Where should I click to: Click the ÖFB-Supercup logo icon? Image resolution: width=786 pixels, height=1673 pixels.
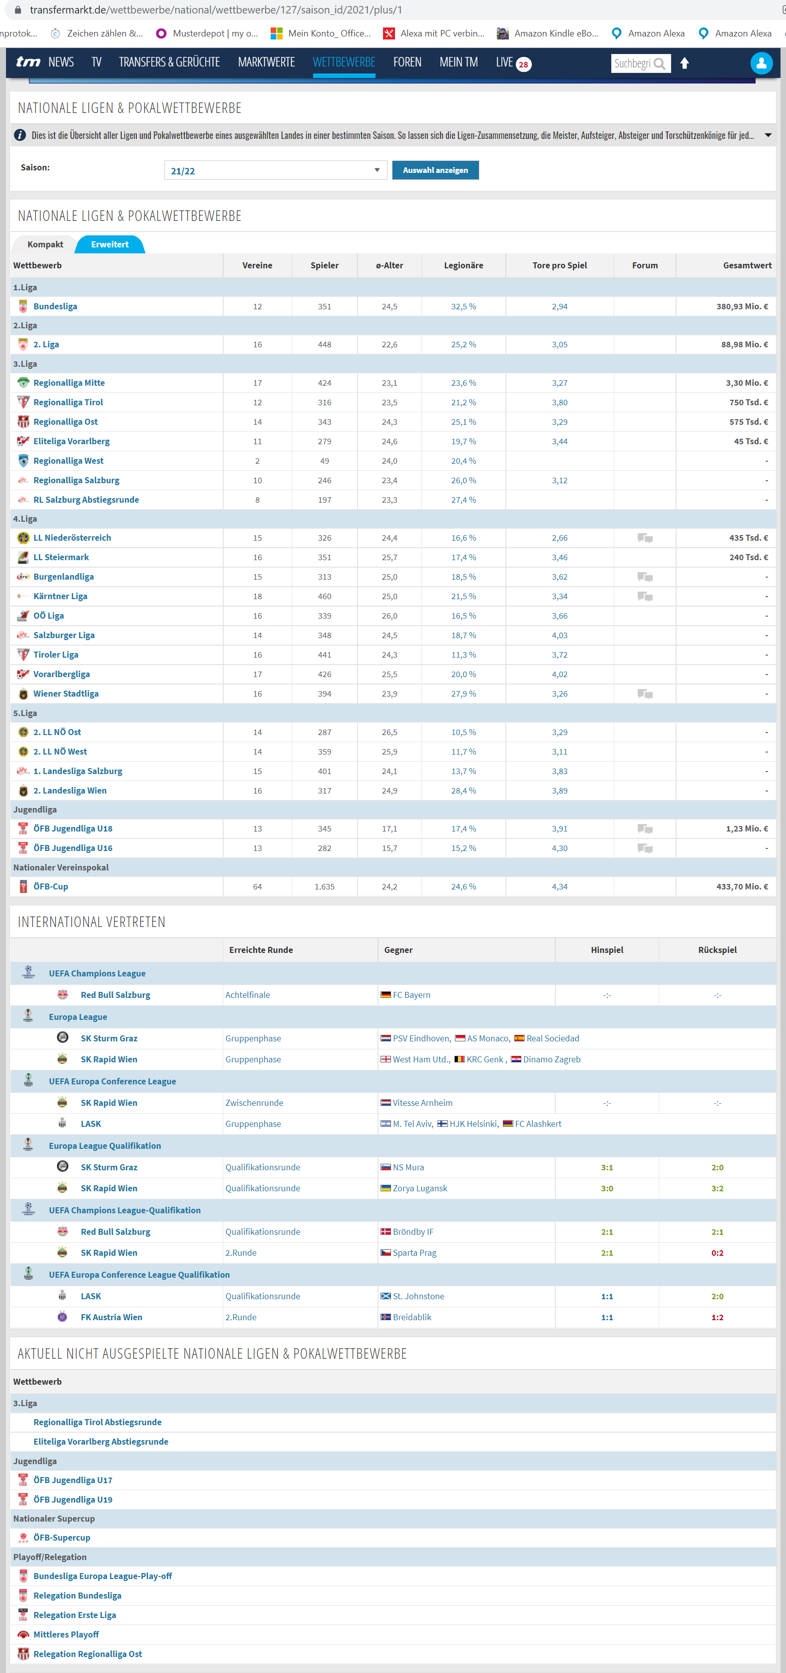[x=22, y=1537]
